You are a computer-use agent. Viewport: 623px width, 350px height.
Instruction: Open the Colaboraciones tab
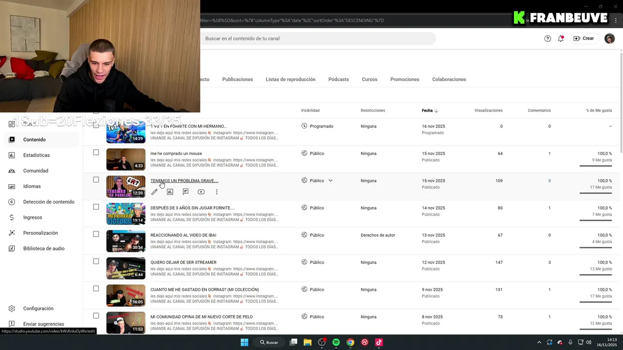tap(449, 79)
